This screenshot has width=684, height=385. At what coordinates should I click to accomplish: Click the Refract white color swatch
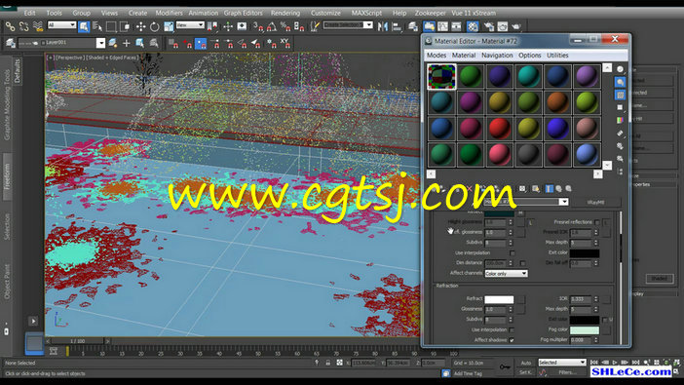(499, 299)
